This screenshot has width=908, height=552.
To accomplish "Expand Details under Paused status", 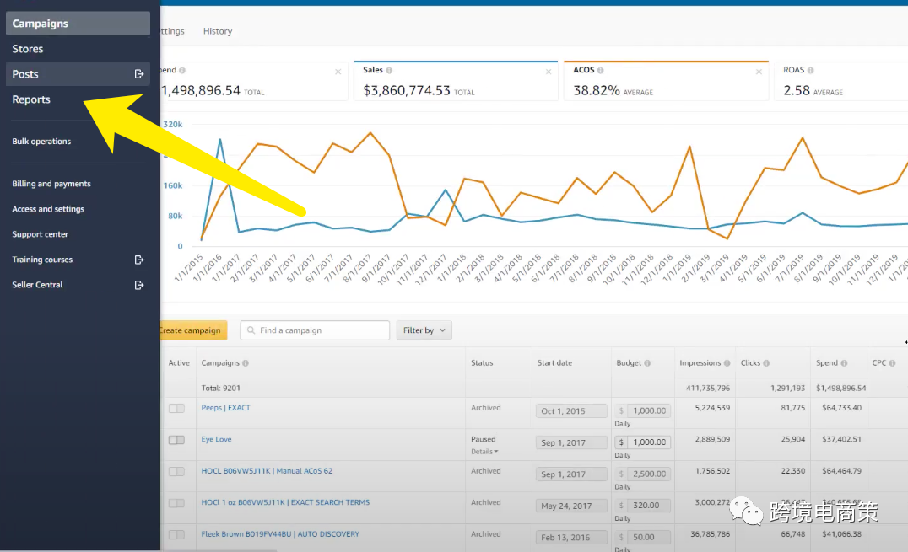I will [484, 452].
